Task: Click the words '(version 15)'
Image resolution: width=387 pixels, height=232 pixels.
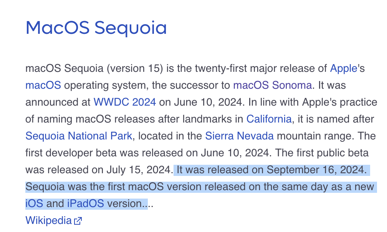Action: [x=135, y=68]
